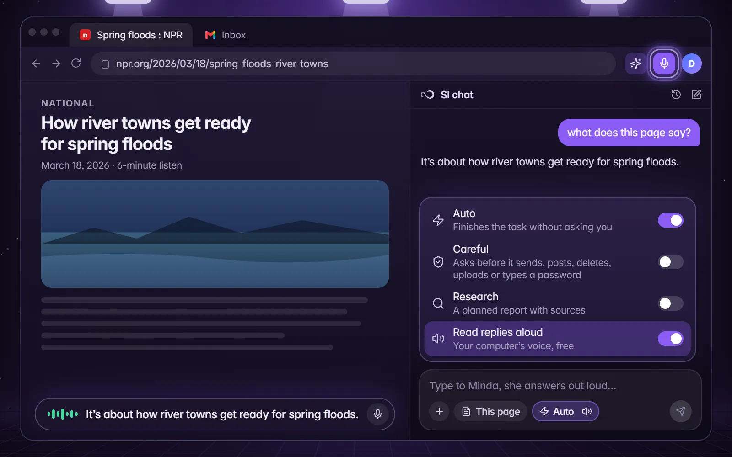Click the flood landscape article image
This screenshot has width=732, height=457.
coord(215,234)
